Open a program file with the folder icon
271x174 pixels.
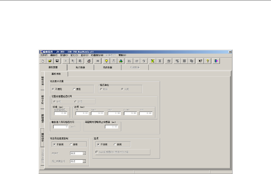[50, 61]
